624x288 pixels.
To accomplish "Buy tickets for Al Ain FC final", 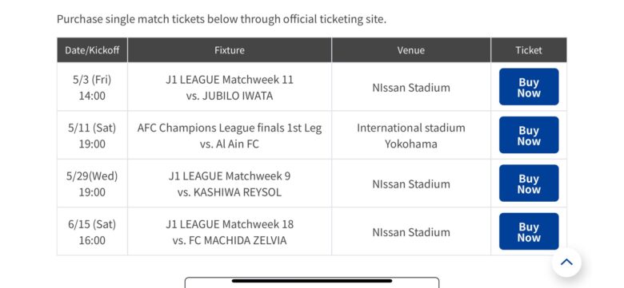I will click(x=529, y=135).
